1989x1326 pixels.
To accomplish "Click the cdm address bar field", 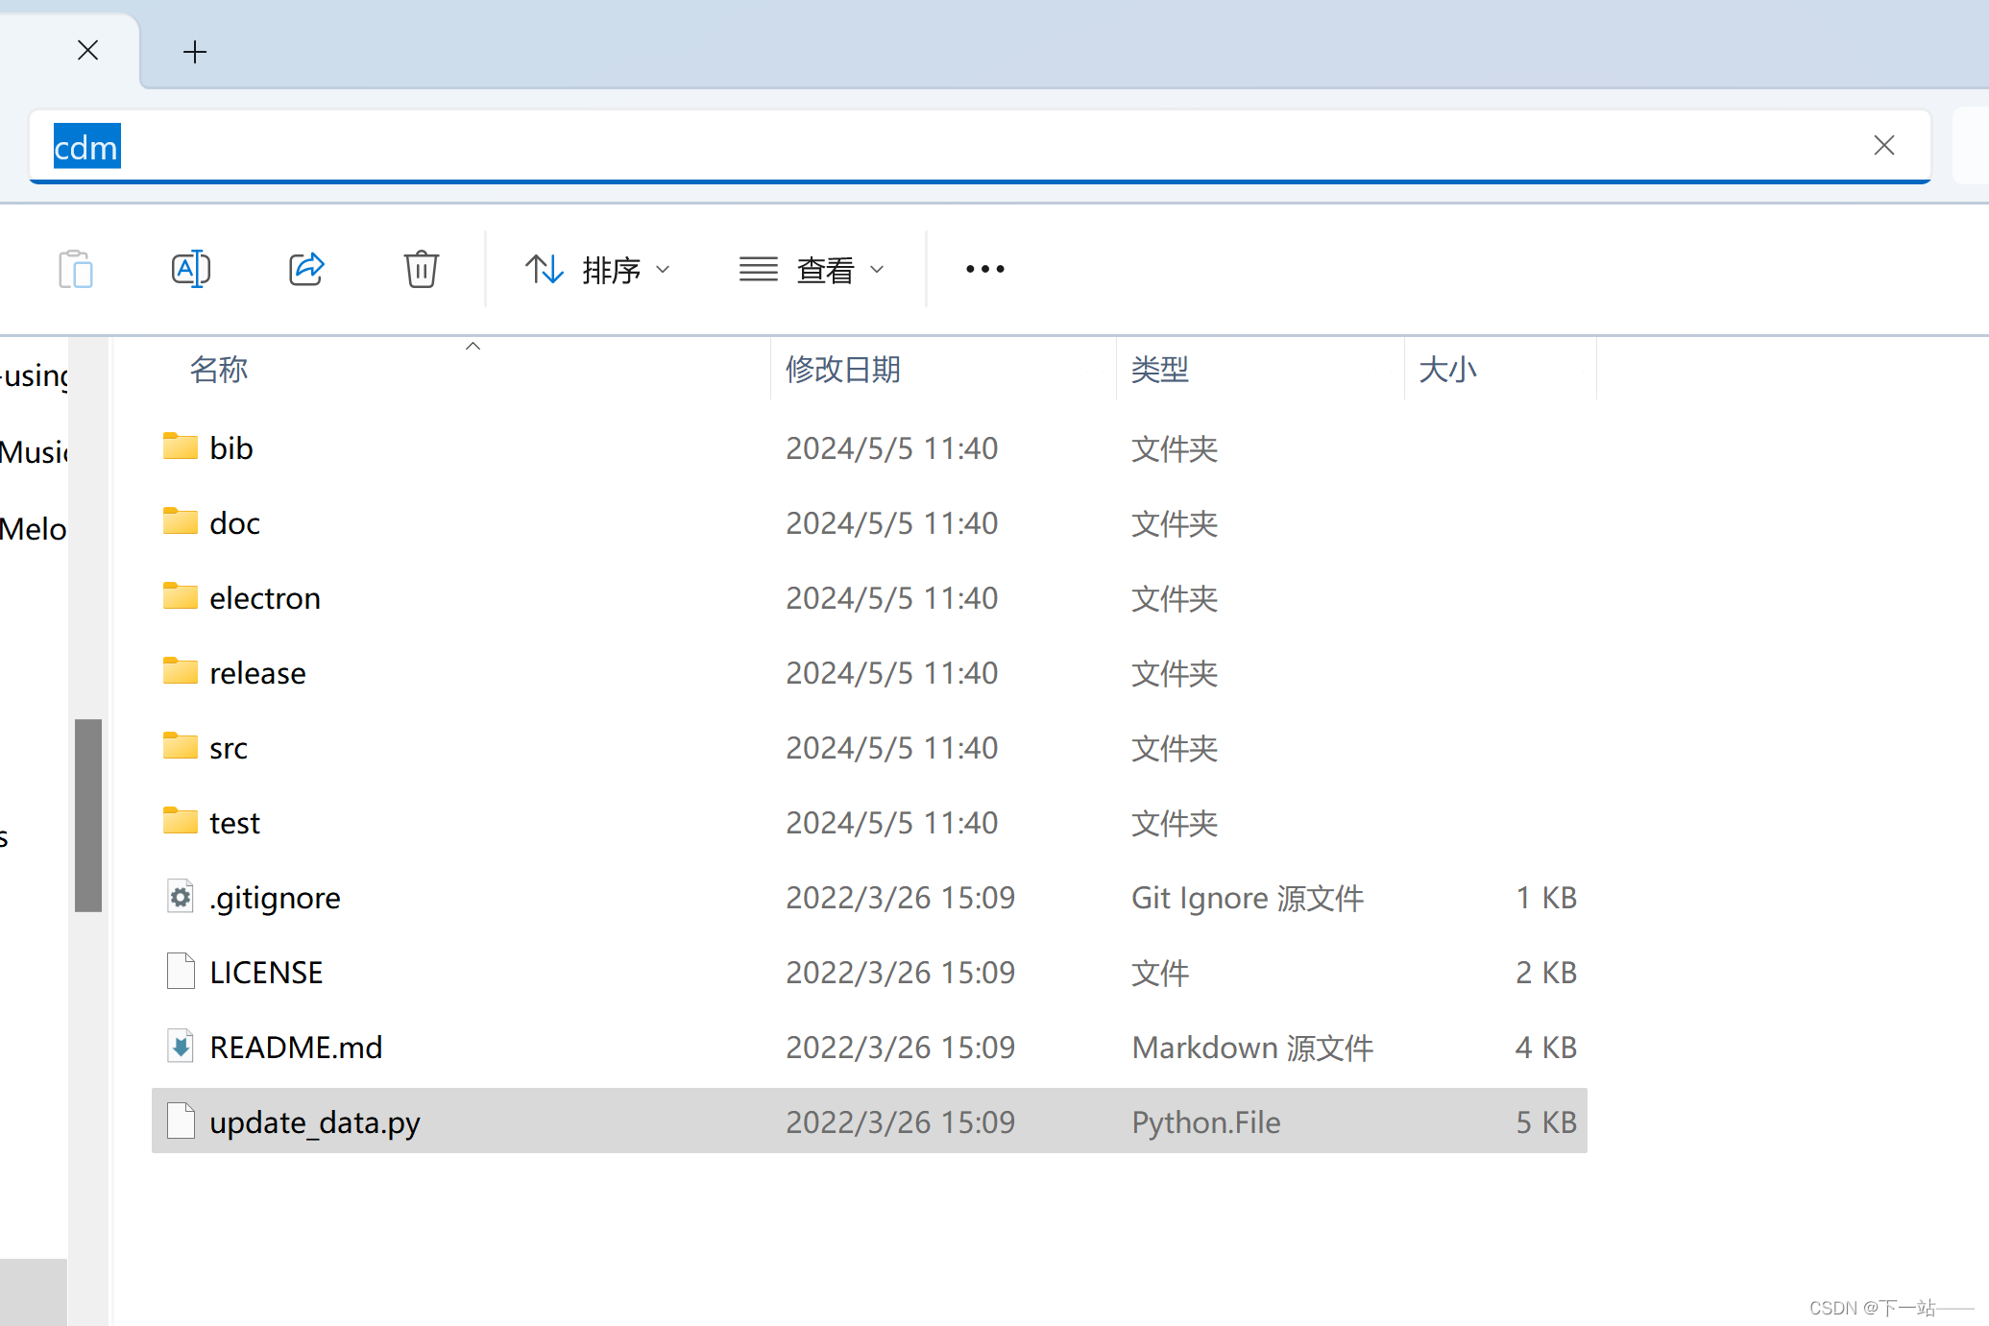I will 960,147.
